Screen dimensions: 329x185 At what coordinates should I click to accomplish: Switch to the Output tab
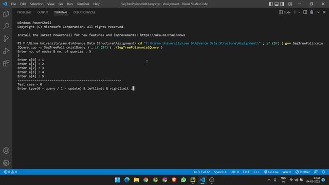[43, 12]
